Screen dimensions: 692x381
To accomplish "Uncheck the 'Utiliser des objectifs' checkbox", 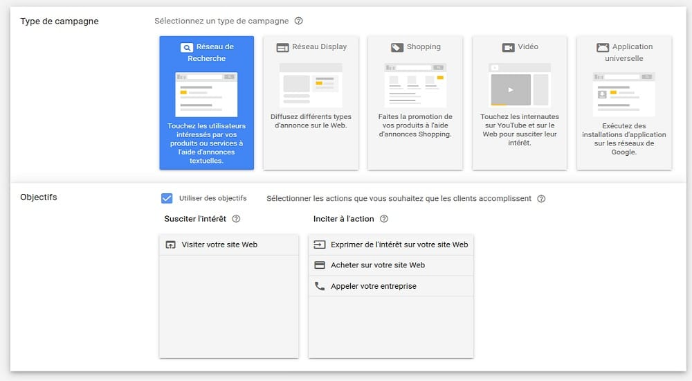I will click(167, 198).
